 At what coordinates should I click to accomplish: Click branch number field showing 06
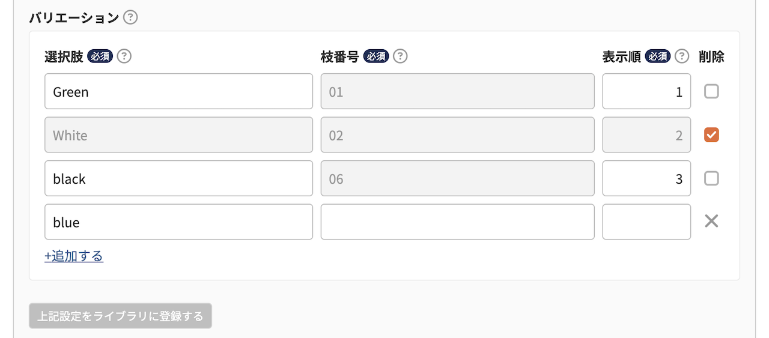[458, 178]
